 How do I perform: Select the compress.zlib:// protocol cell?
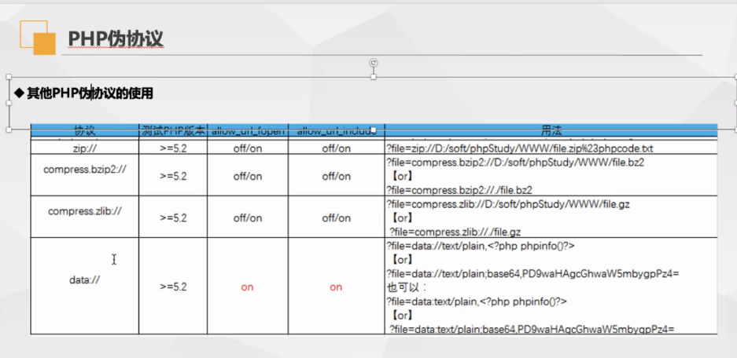(85, 217)
